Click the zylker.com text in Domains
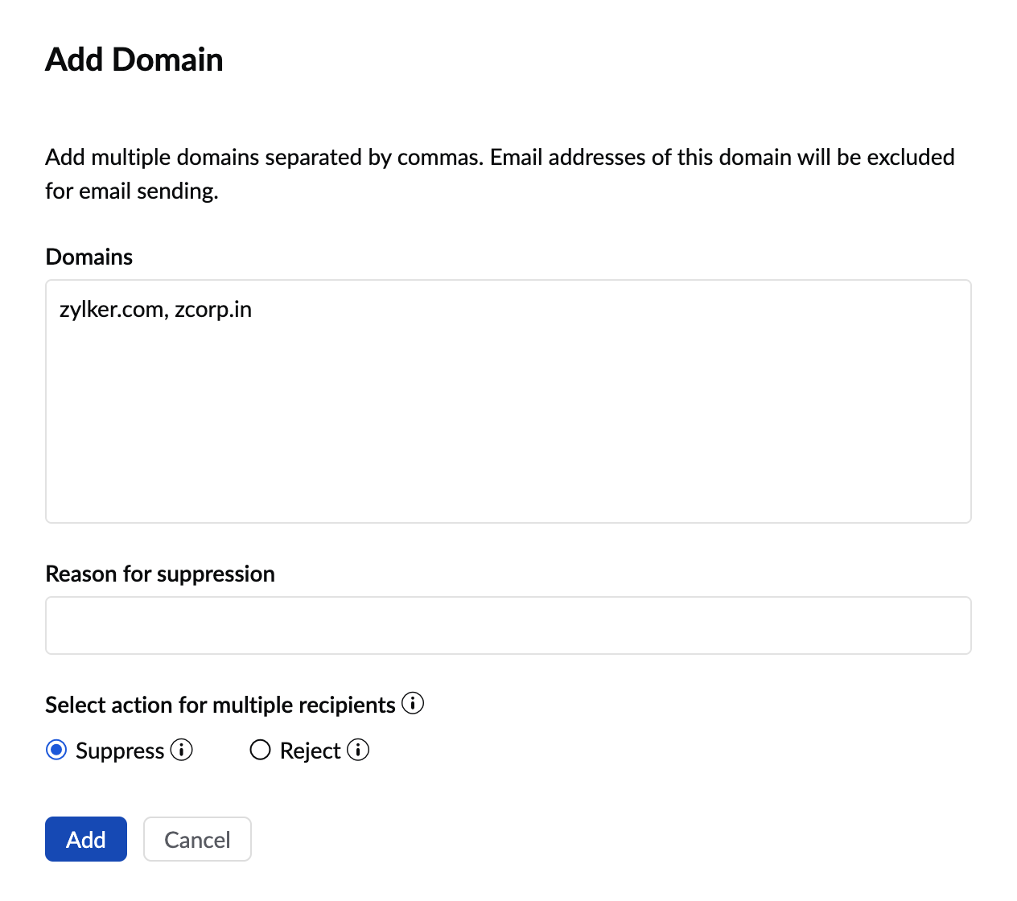The width and height of the screenshot is (1017, 901). [x=111, y=310]
